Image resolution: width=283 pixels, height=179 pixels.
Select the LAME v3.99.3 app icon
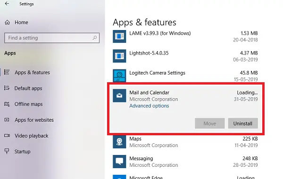[119, 36]
